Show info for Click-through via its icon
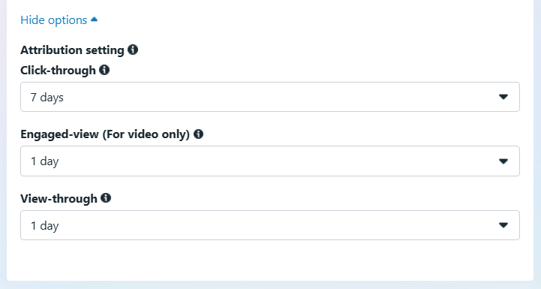The width and height of the screenshot is (541, 289). click(104, 70)
